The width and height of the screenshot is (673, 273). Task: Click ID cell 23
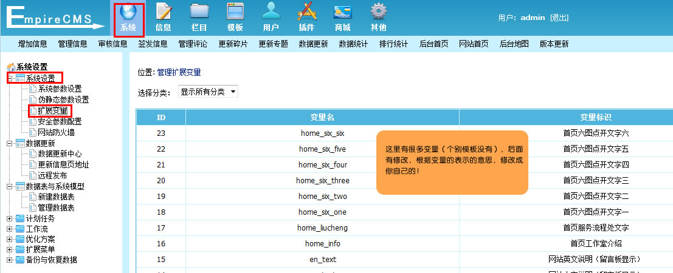tap(161, 133)
